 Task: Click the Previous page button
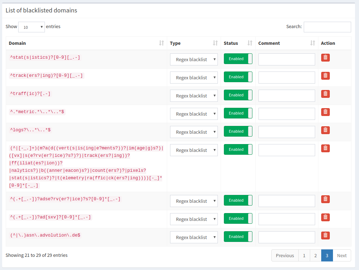(285, 256)
